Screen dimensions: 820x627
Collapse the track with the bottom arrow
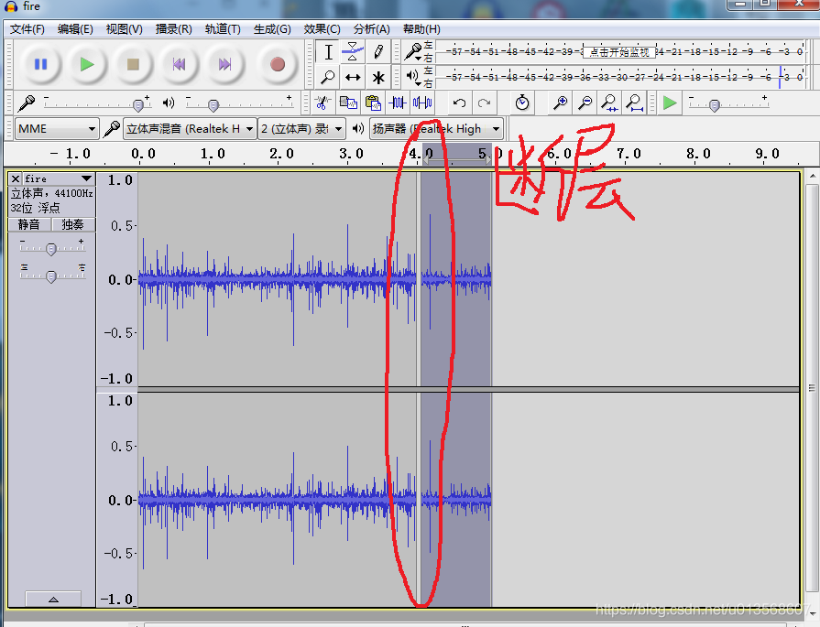(x=53, y=599)
